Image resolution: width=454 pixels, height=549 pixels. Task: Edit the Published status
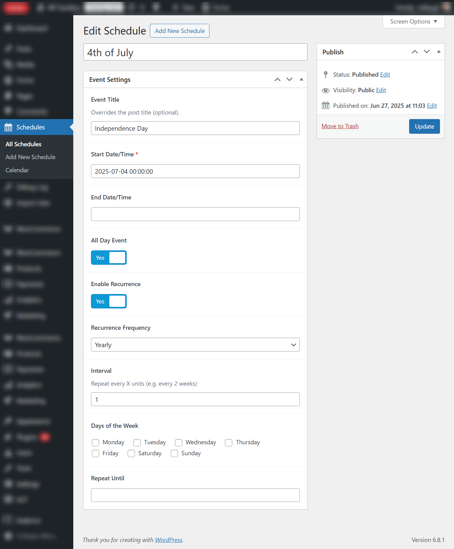click(x=385, y=75)
